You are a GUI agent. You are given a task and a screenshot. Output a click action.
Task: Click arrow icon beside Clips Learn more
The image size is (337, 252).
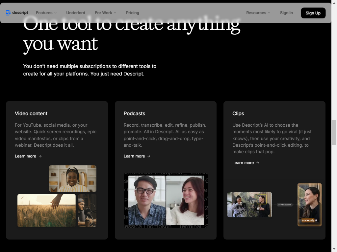(x=258, y=163)
